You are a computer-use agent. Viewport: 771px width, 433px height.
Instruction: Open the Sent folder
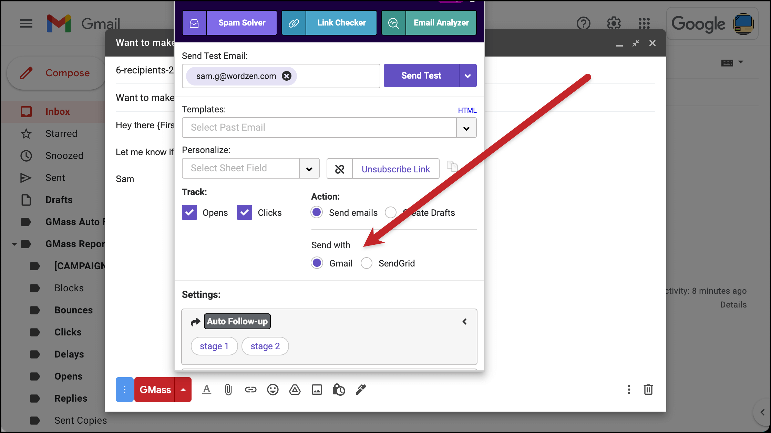pos(55,178)
